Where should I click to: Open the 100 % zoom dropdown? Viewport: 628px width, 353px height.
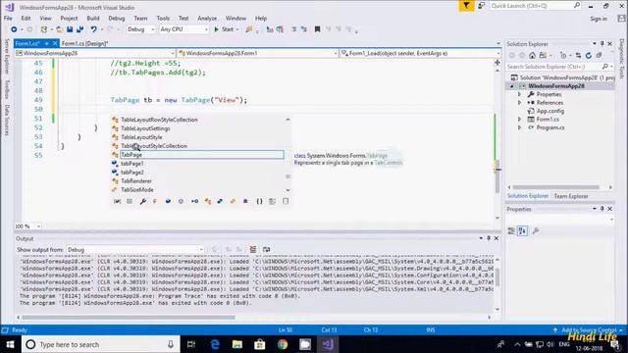click(28, 227)
